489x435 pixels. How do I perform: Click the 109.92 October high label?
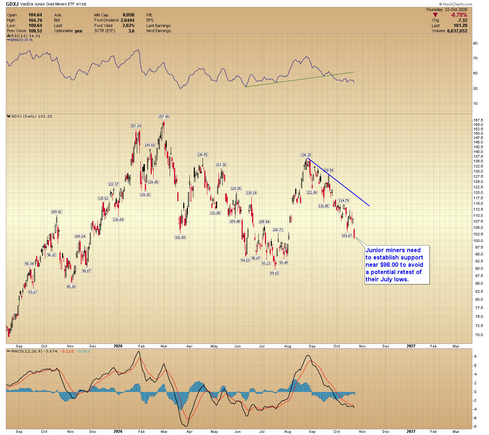coord(57,212)
